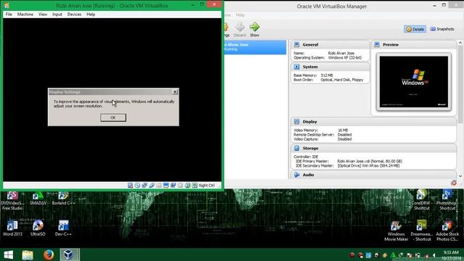The width and height of the screenshot is (464, 261).
Task: Open the UltraISO desktop shortcut
Action: pos(38,228)
